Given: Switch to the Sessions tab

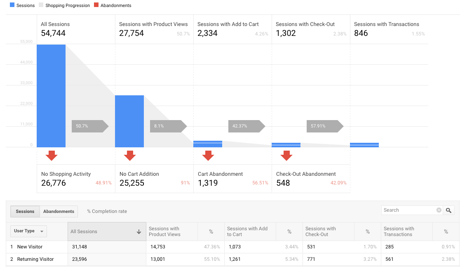Looking at the screenshot, I should [25, 211].
